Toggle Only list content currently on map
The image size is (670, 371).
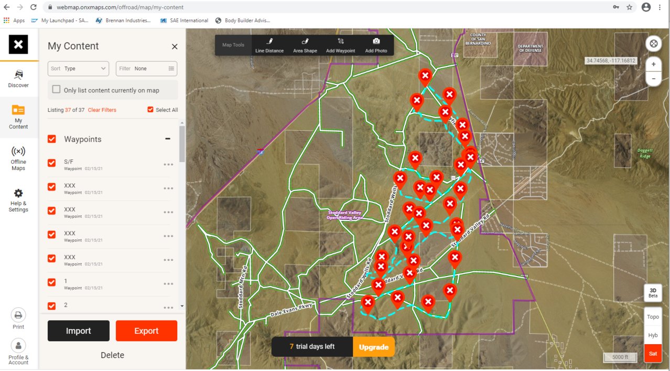click(x=56, y=90)
